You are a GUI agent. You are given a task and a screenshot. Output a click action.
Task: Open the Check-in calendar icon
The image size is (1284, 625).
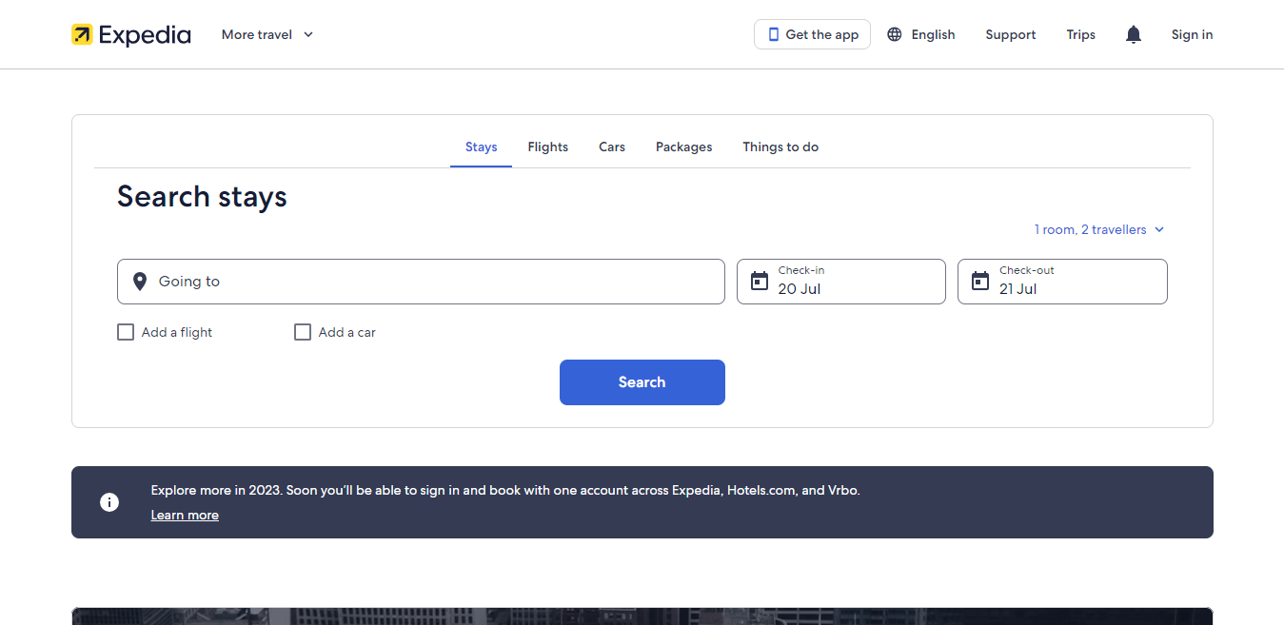pos(760,281)
